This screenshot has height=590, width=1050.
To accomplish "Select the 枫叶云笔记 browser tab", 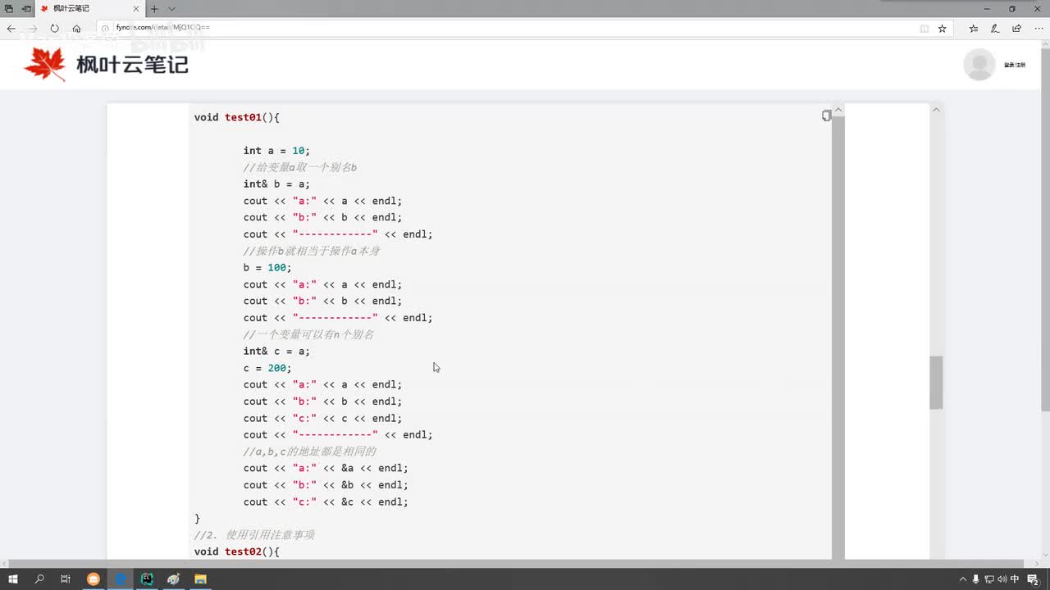I will tap(90, 8).
